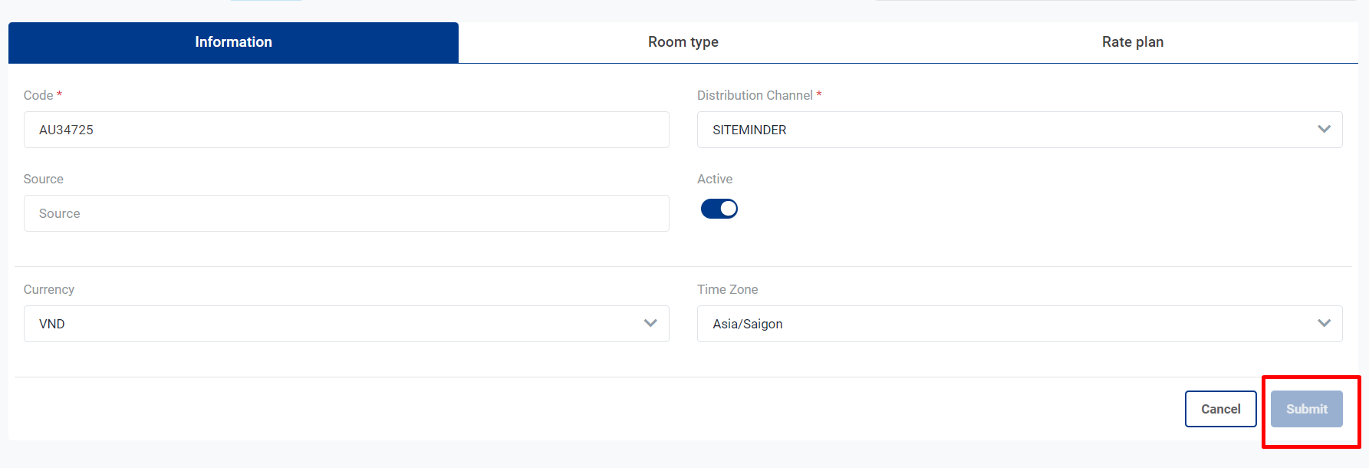Viewport: 1369px width, 468px height.
Task: Click the Distribution Channel label text
Action: pyautogui.click(x=755, y=95)
